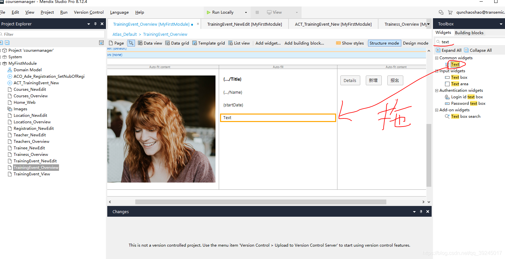Open the Run Locally dropdown arrow

[x=246, y=12]
